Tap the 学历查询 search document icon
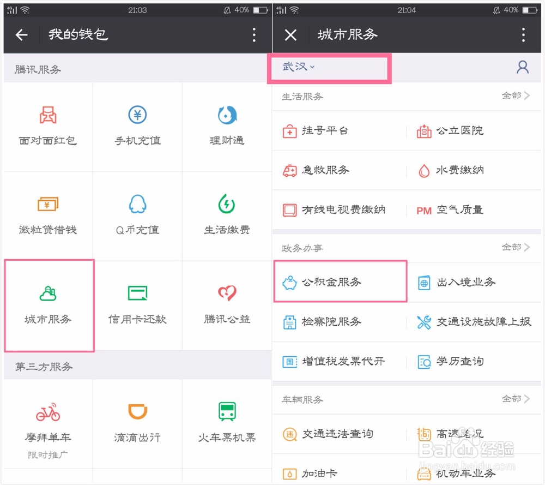This screenshot has height=485, width=545. (x=424, y=362)
